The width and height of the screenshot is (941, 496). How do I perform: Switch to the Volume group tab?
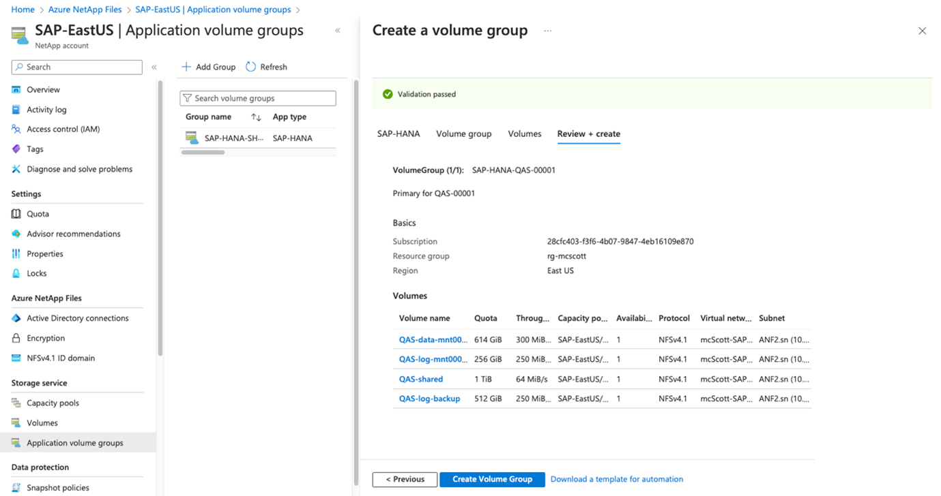[464, 134]
